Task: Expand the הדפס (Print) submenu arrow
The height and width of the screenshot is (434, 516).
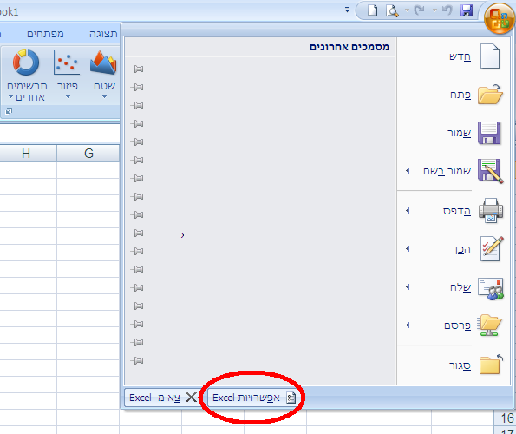Action: 408,210
